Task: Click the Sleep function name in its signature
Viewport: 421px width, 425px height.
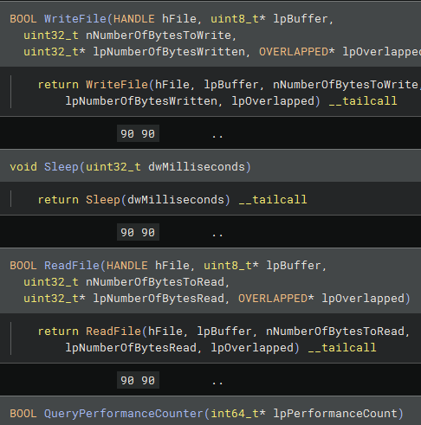Action: [x=62, y=167]
